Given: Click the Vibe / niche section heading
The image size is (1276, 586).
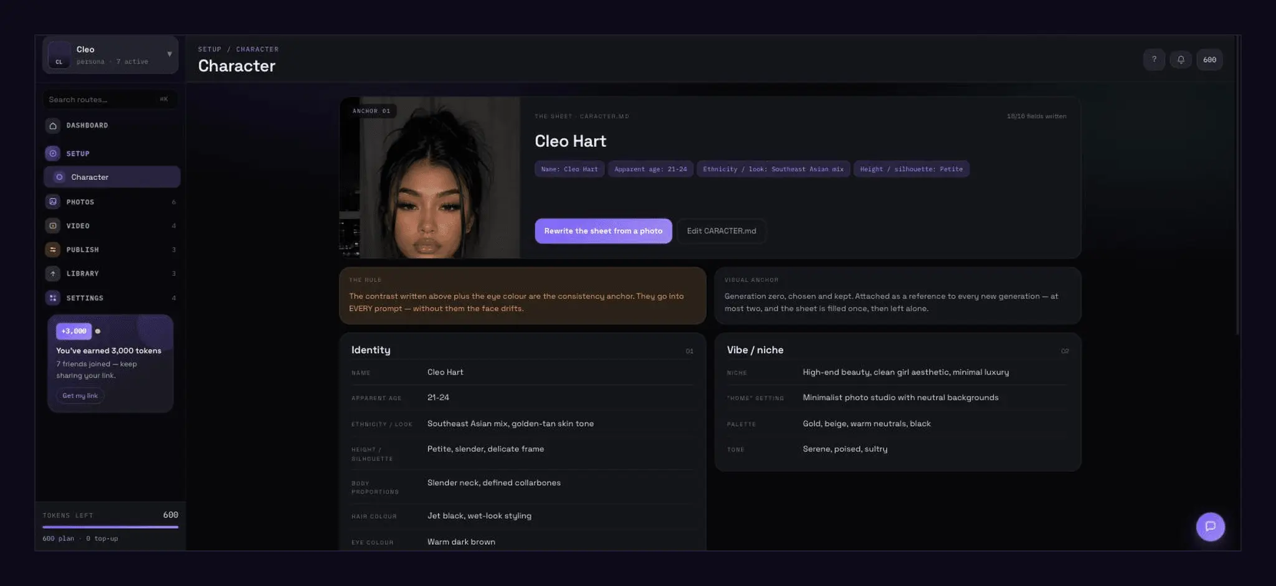Looking at the screenshot, I should (x=755, y=350).
